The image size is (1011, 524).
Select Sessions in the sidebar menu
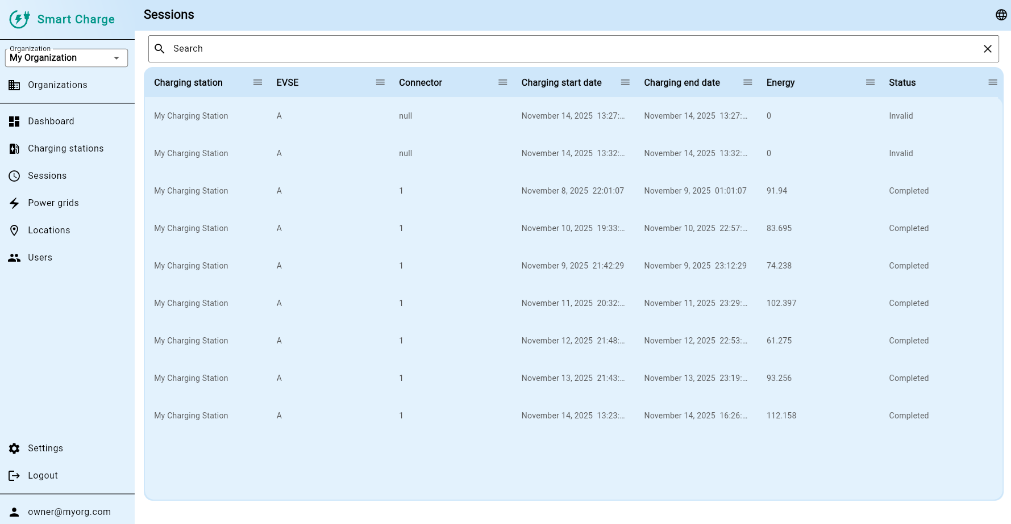pos(47,175)
